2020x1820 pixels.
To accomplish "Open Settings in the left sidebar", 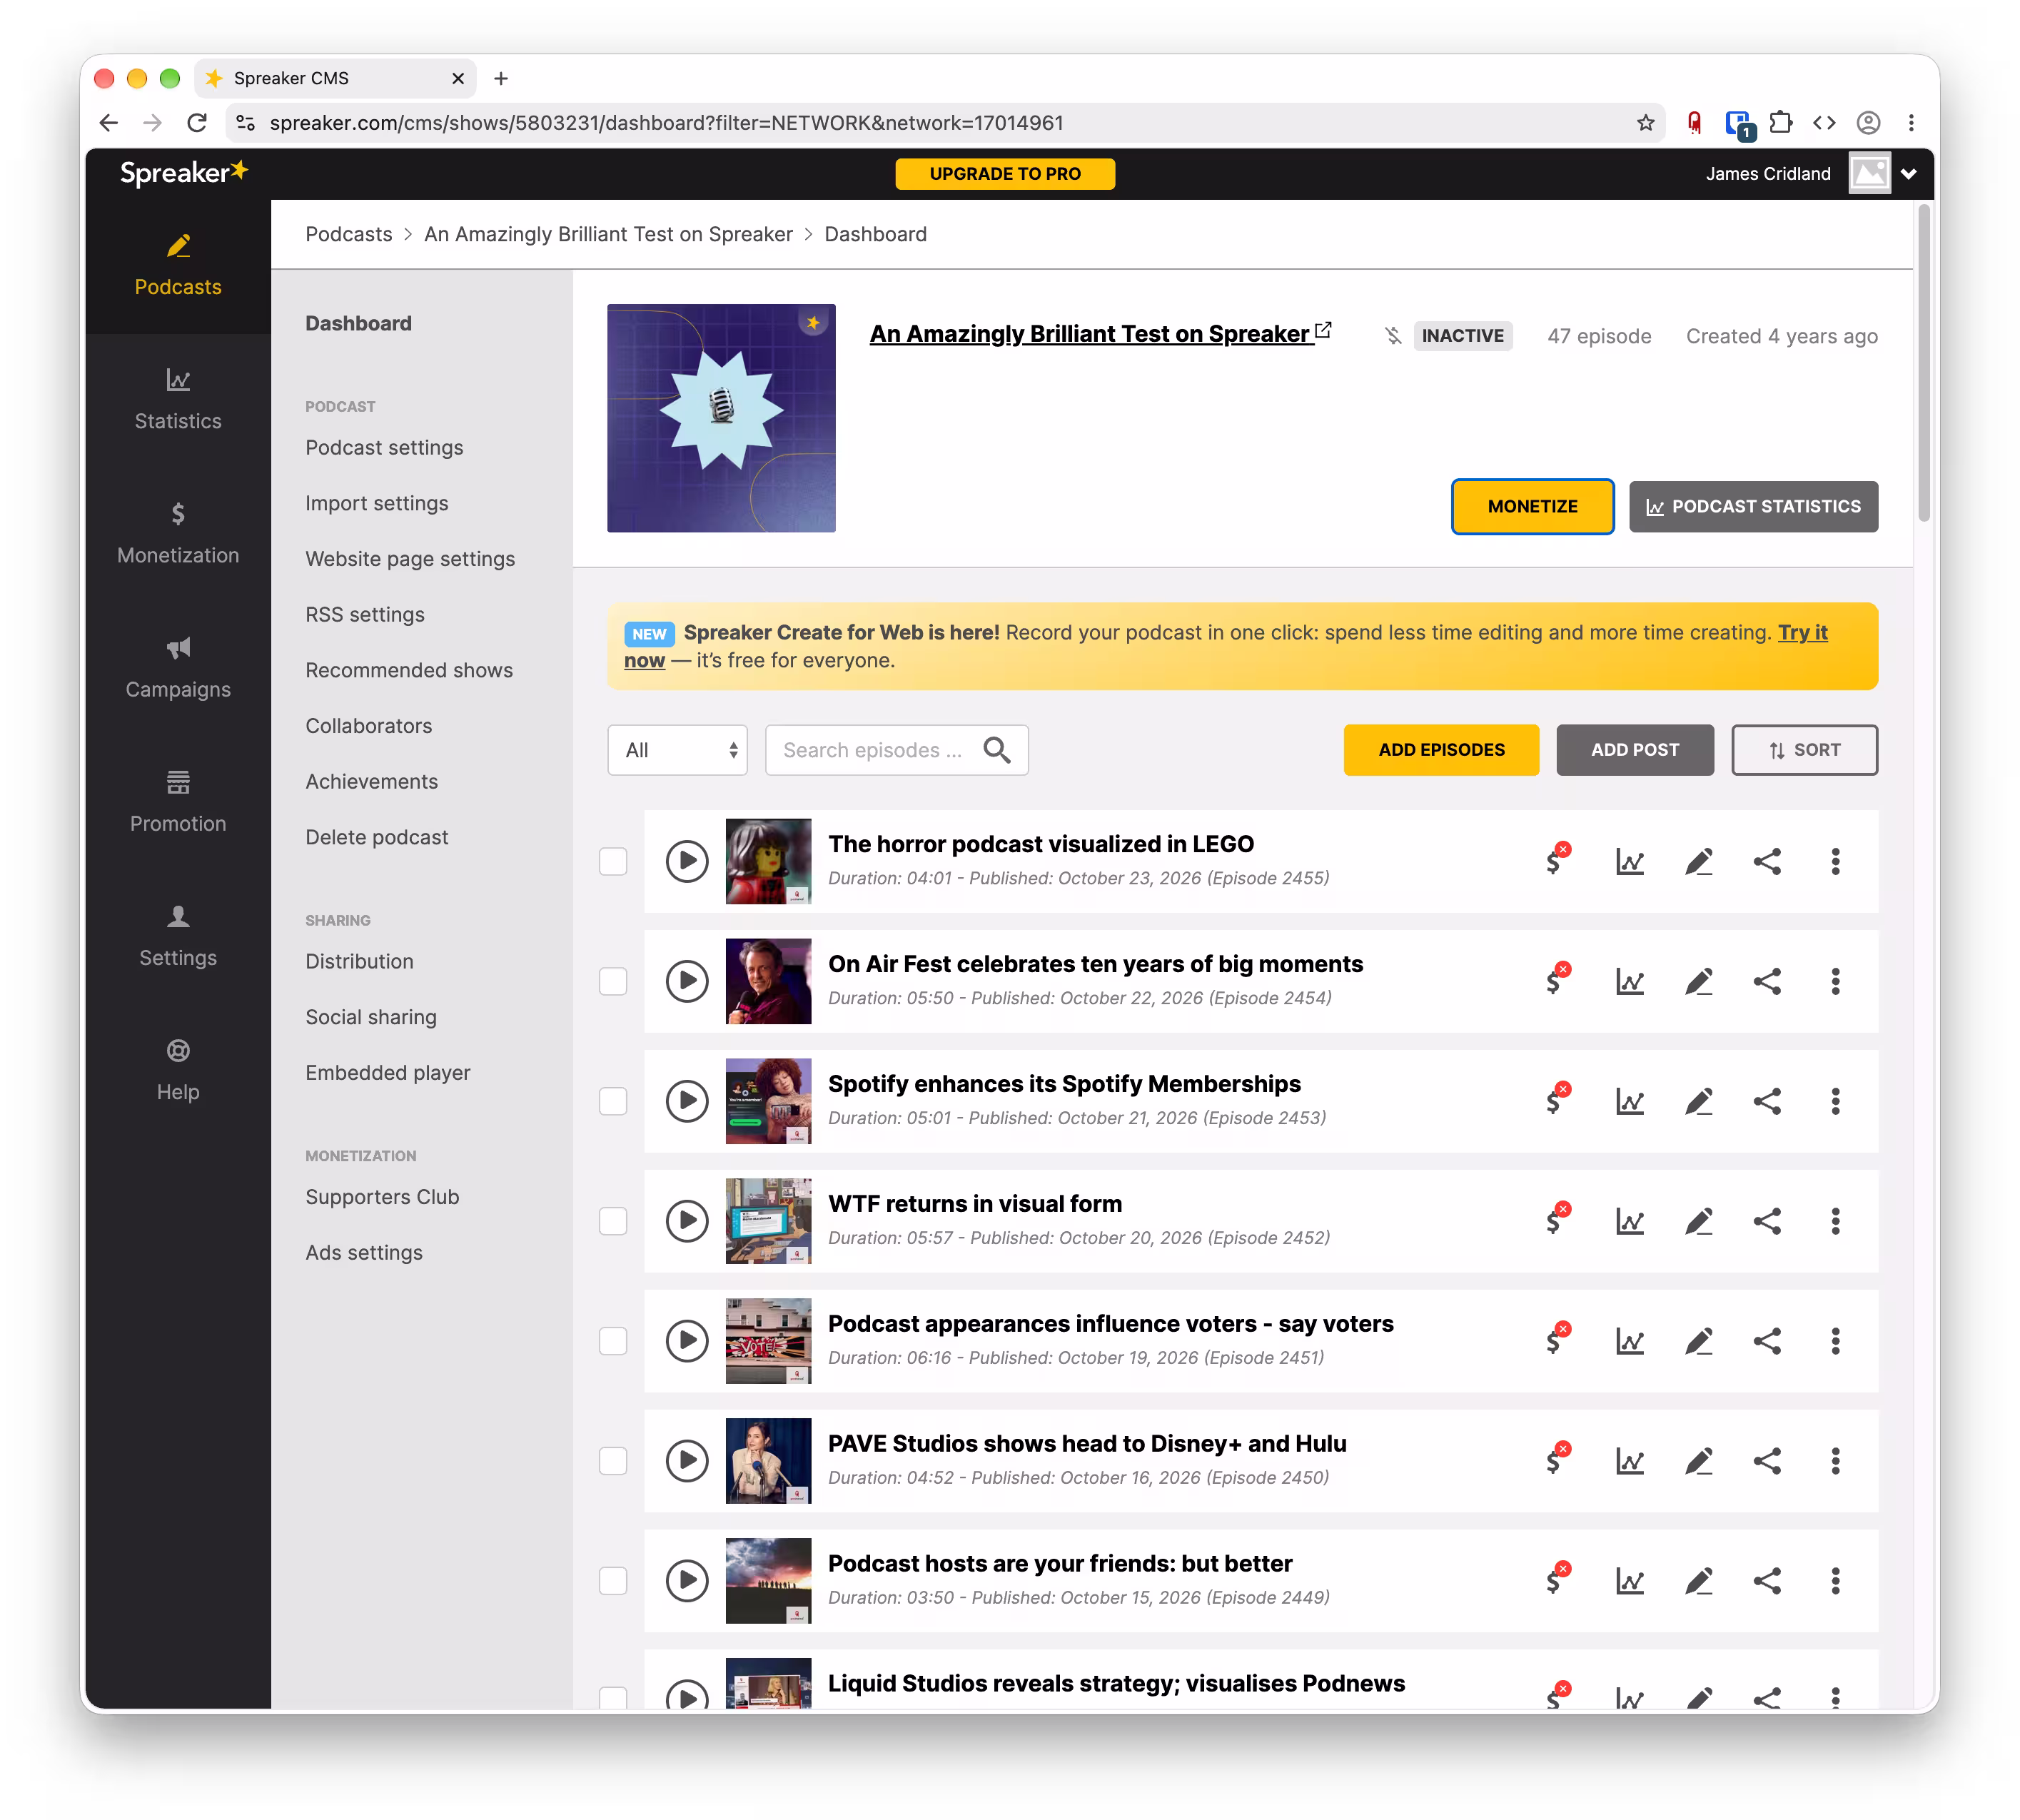I will click(x=178, y=936).
